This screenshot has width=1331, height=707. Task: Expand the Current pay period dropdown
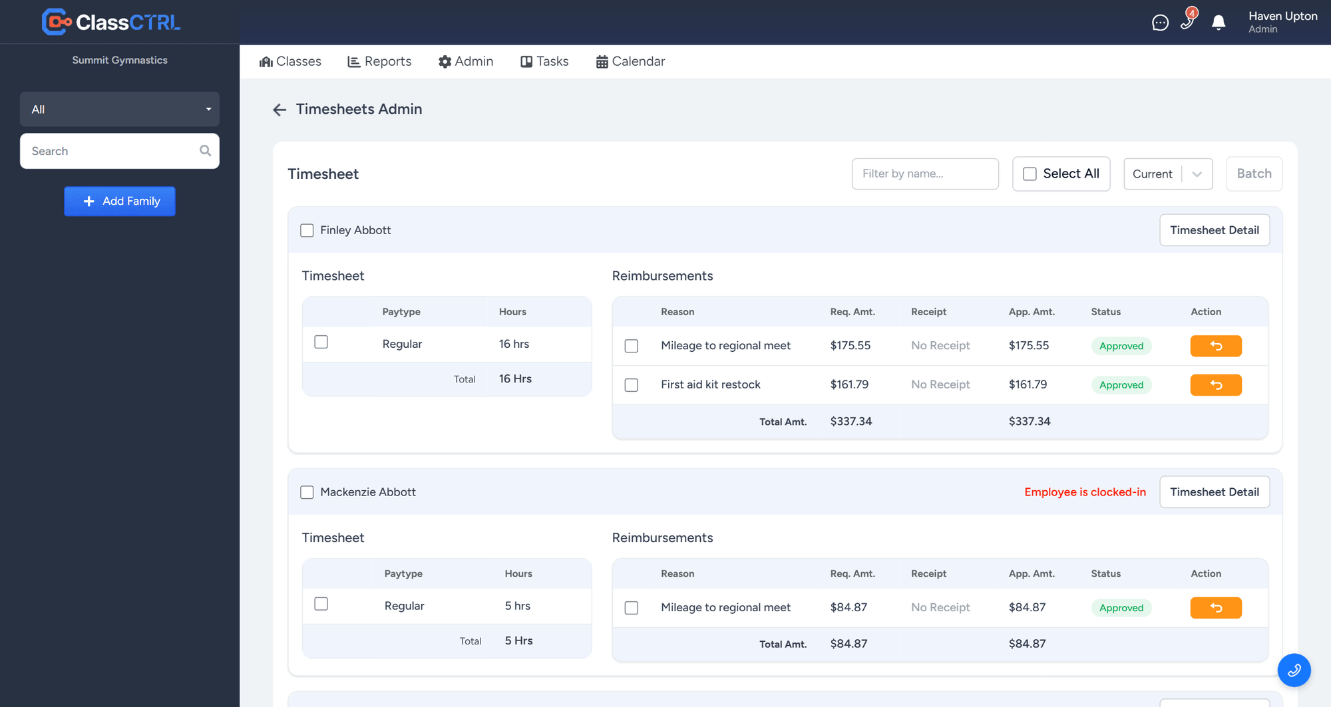[x=1168, y=174]
